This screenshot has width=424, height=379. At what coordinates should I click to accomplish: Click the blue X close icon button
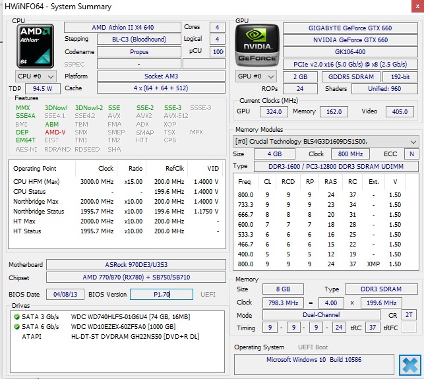click(x=410, y=365)
